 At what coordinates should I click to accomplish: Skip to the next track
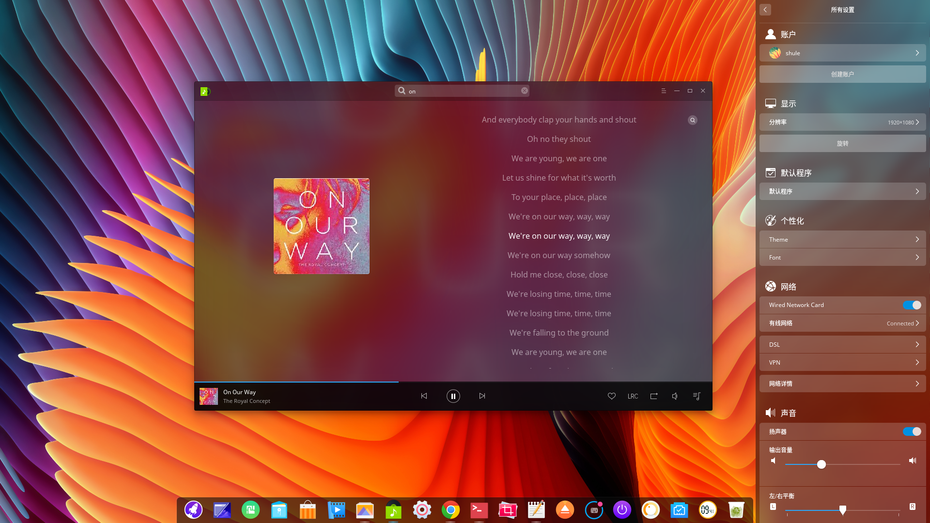click(482, 396)
